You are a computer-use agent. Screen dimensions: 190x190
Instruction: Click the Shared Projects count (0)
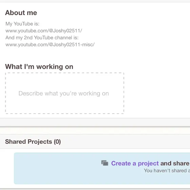(57, 142)
